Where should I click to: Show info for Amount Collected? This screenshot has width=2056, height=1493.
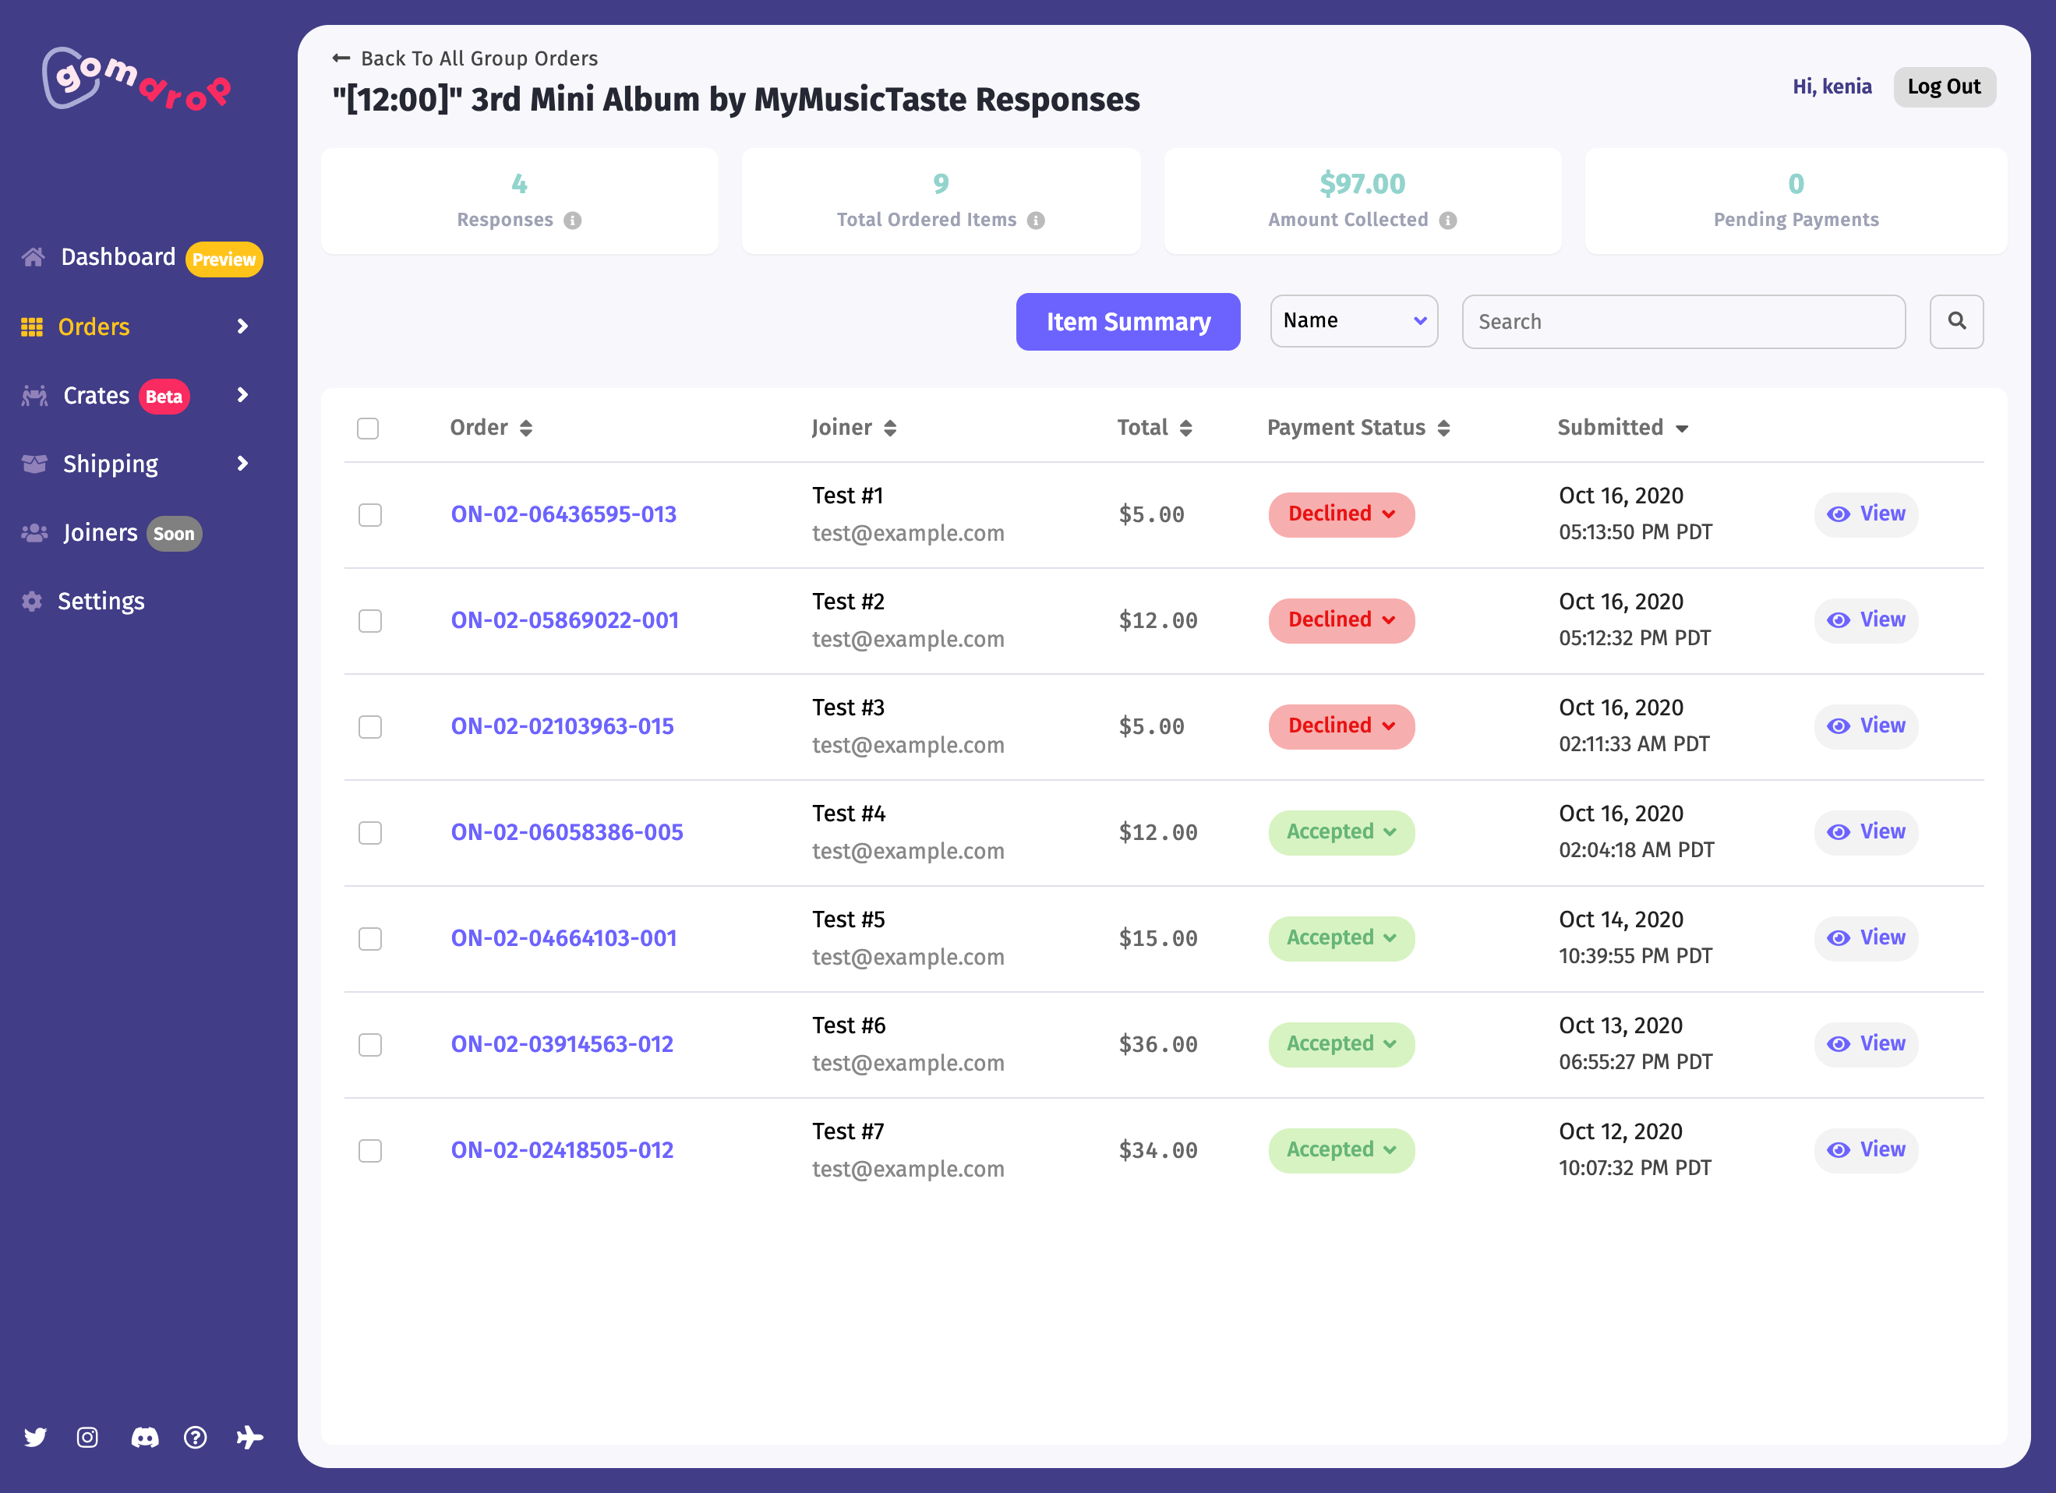point(1448,221)
